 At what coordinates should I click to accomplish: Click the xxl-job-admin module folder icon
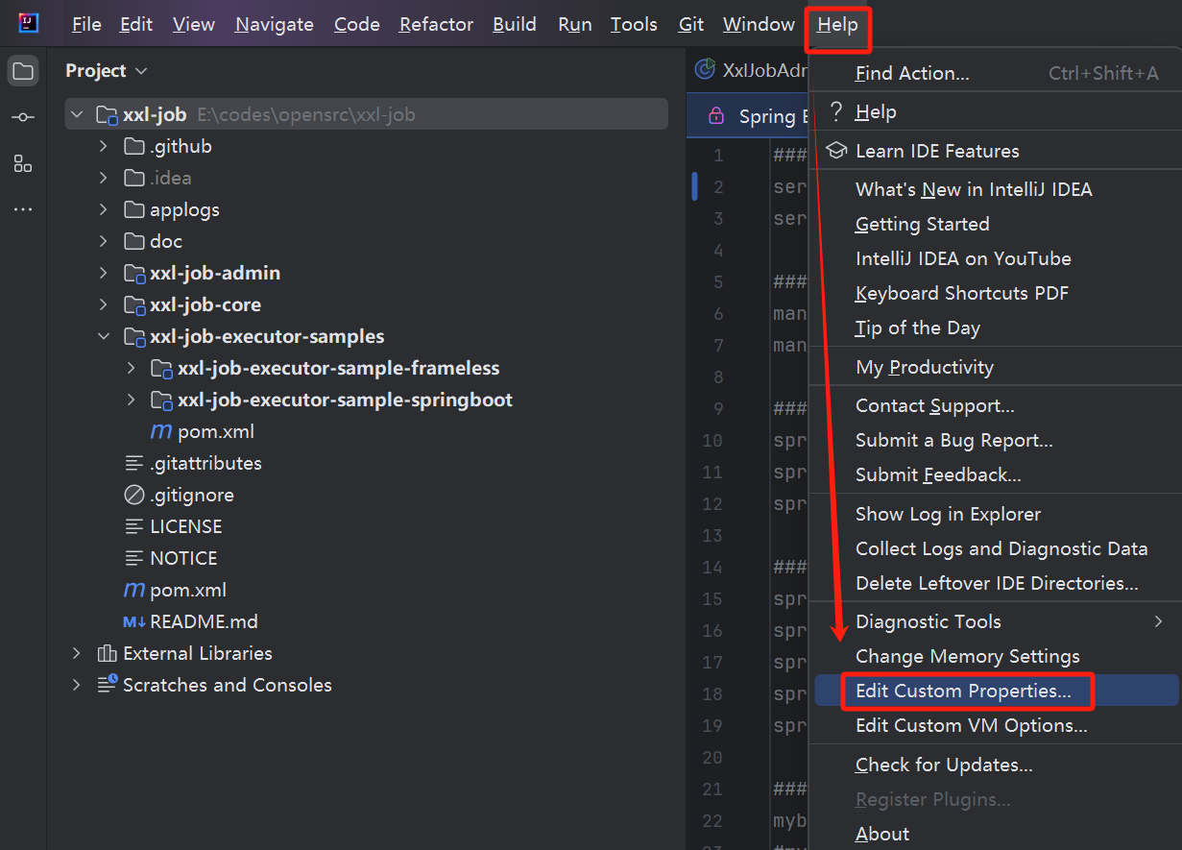(134, 273)
